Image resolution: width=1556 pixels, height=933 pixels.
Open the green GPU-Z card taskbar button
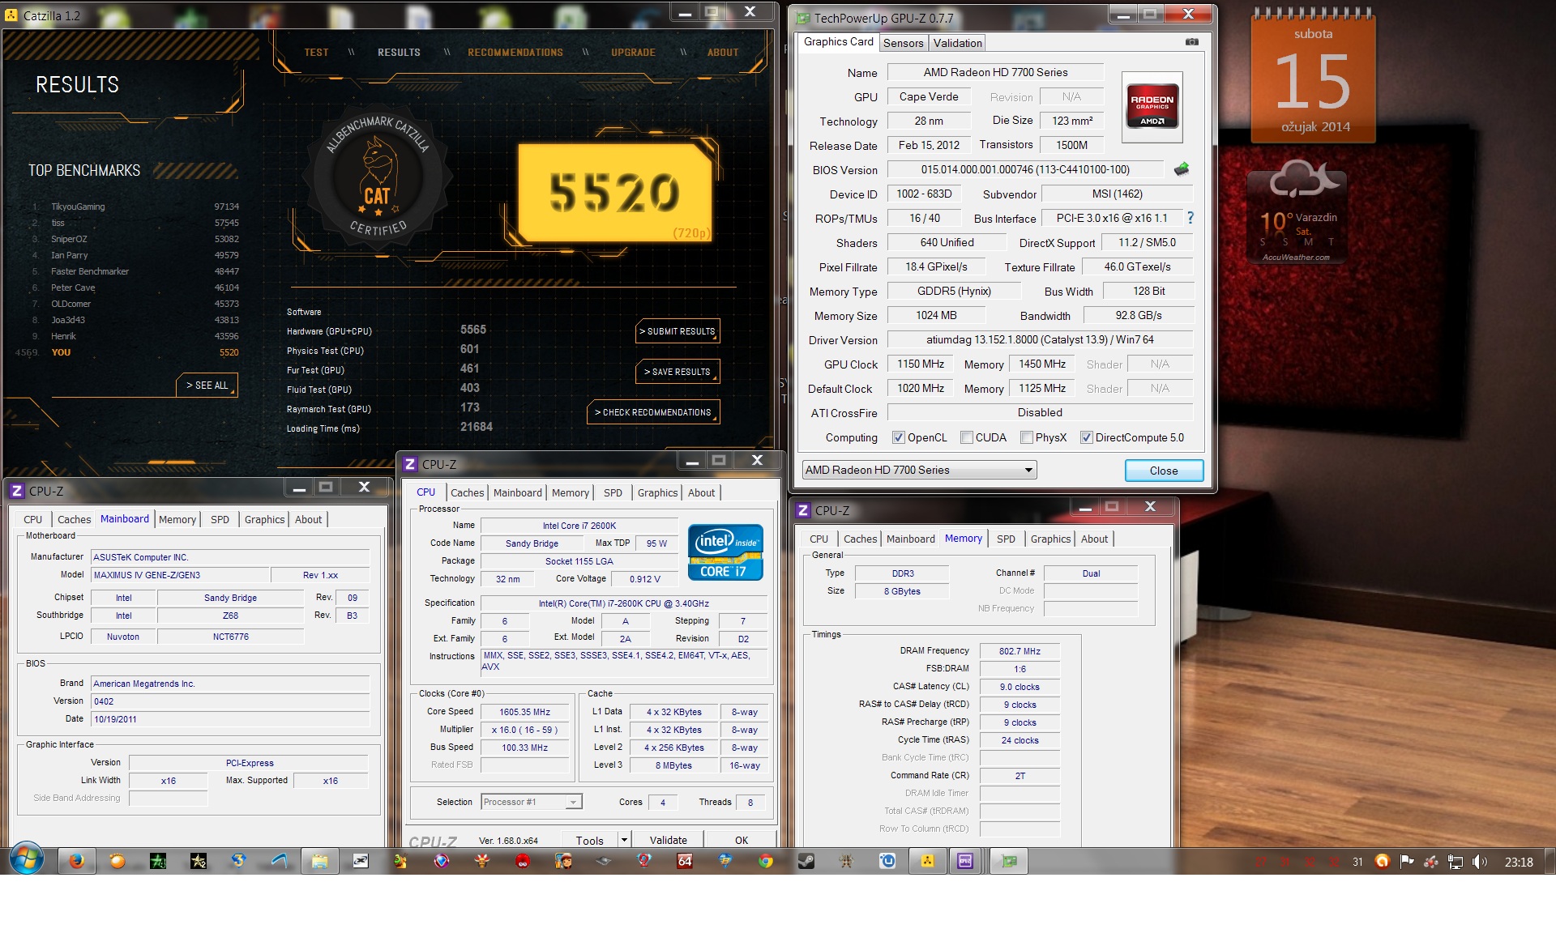pyautogui.click(x=1009, y=861)
